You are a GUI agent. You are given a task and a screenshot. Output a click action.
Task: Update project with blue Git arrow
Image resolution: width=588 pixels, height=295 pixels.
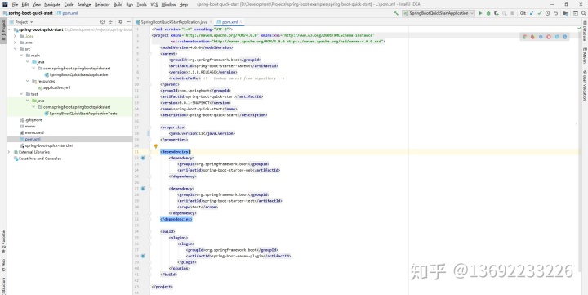(532, 13)
